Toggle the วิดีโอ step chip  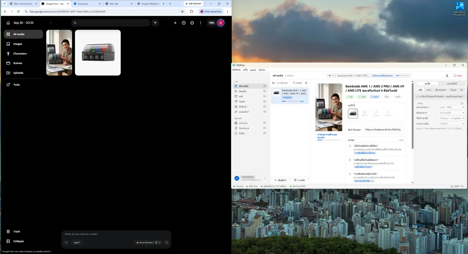click(387, 97)
